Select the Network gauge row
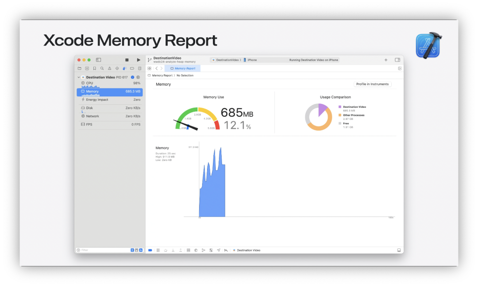The width and height of the screenshot is (478, 286). [110, 116]
